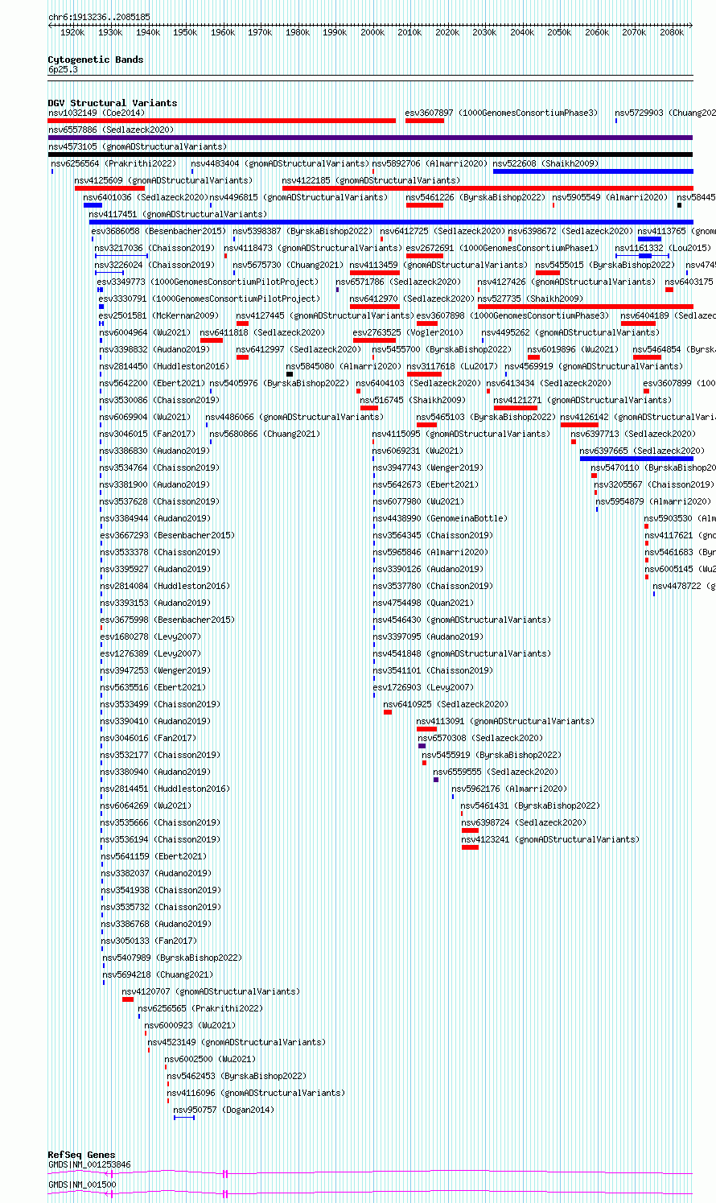Viewport: 716px width, 1203px height.
Task: Click the nsv950757 (Dogan2014) blue glyph
Action: pos(184,1118)
